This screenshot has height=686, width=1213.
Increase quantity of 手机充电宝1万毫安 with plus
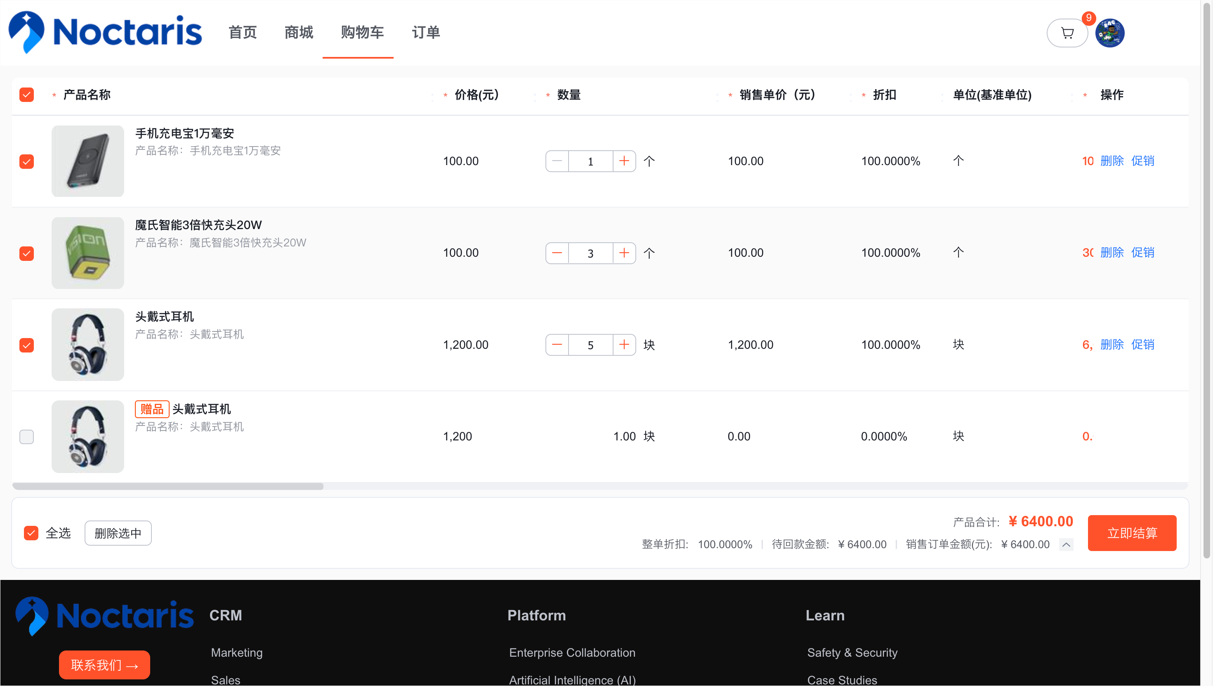tap(624, 161)
